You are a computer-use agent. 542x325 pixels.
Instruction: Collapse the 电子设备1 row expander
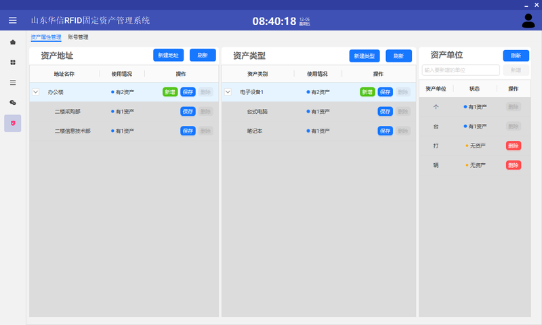(228, 92)
